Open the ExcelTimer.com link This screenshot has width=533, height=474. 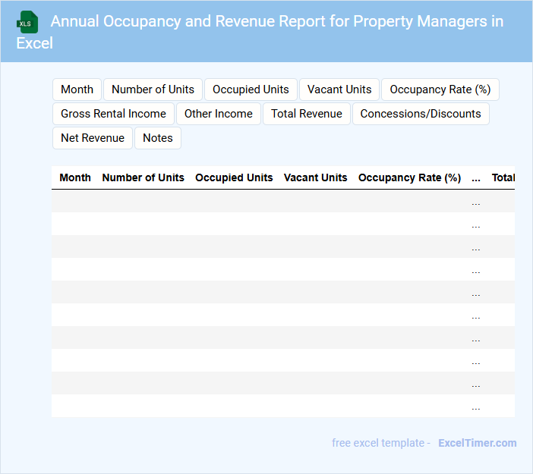coord(477,443)
